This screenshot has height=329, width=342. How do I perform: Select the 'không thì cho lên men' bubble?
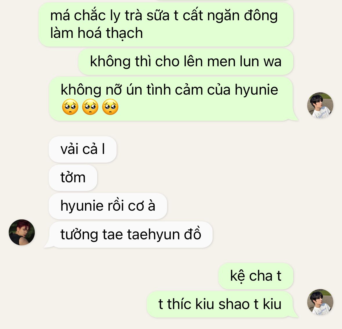tap(186, 62)
